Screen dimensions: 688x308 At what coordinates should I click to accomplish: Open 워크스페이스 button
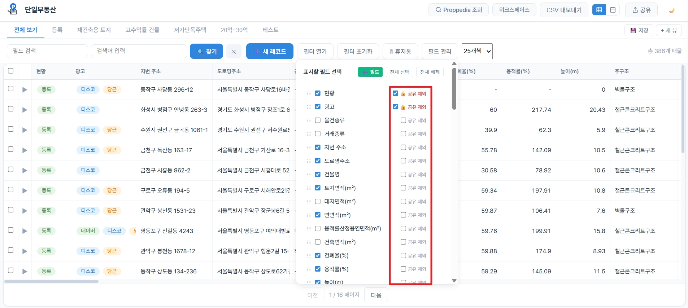(x=514, y=10)
